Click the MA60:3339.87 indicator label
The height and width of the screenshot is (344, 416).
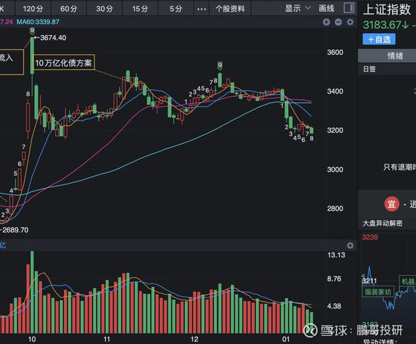[x=38, y=22]
